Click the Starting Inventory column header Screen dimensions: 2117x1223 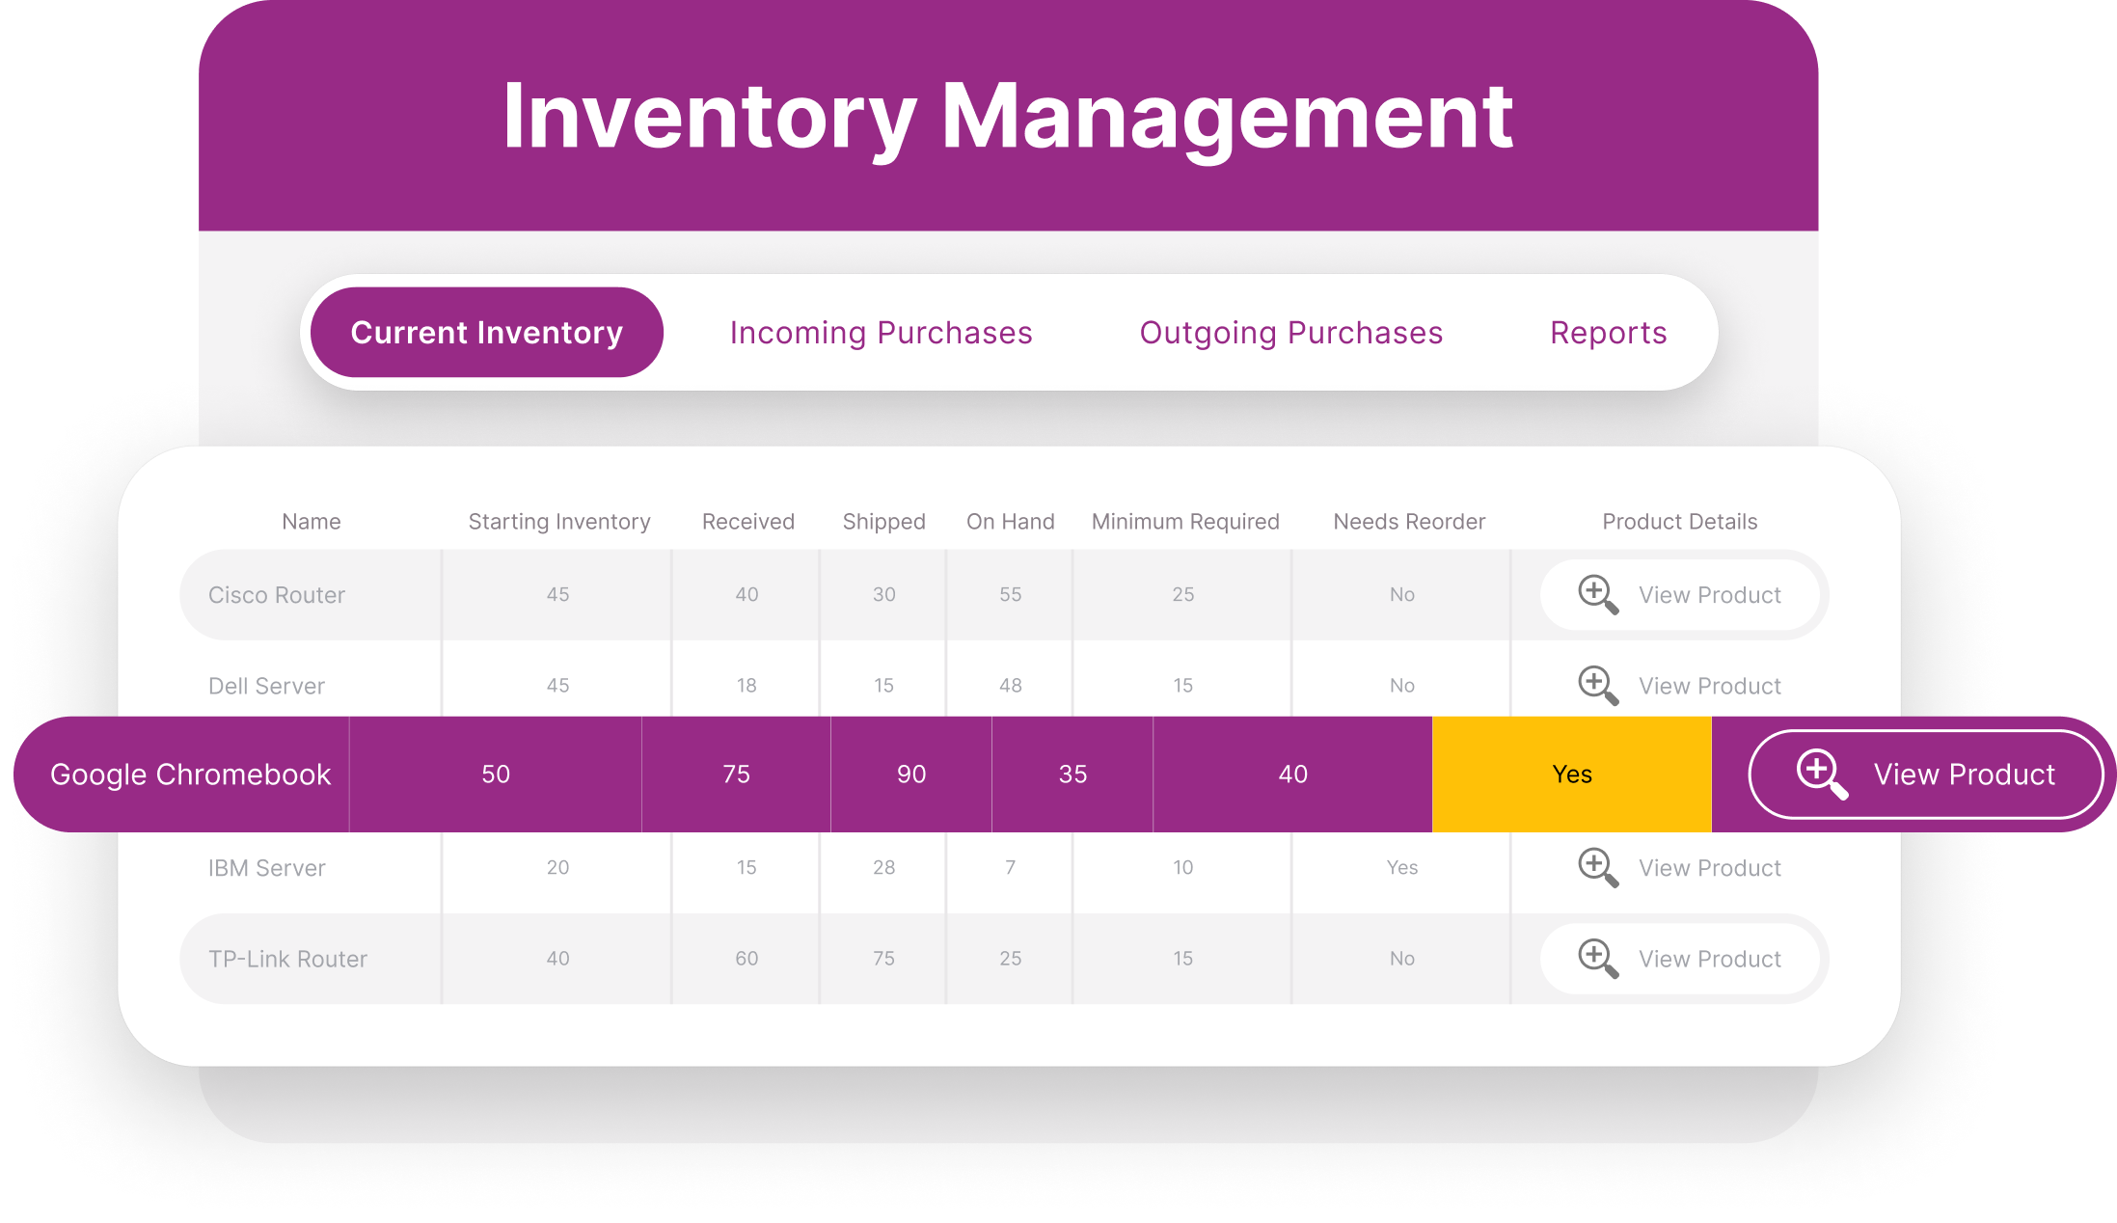point(559,522)
